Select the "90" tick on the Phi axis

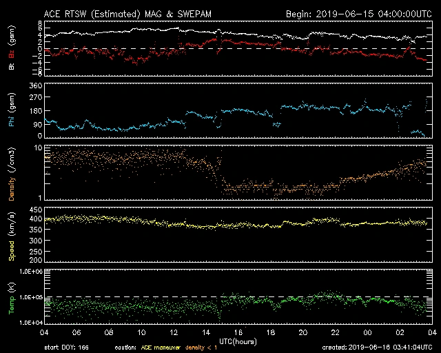coord(38,124)
